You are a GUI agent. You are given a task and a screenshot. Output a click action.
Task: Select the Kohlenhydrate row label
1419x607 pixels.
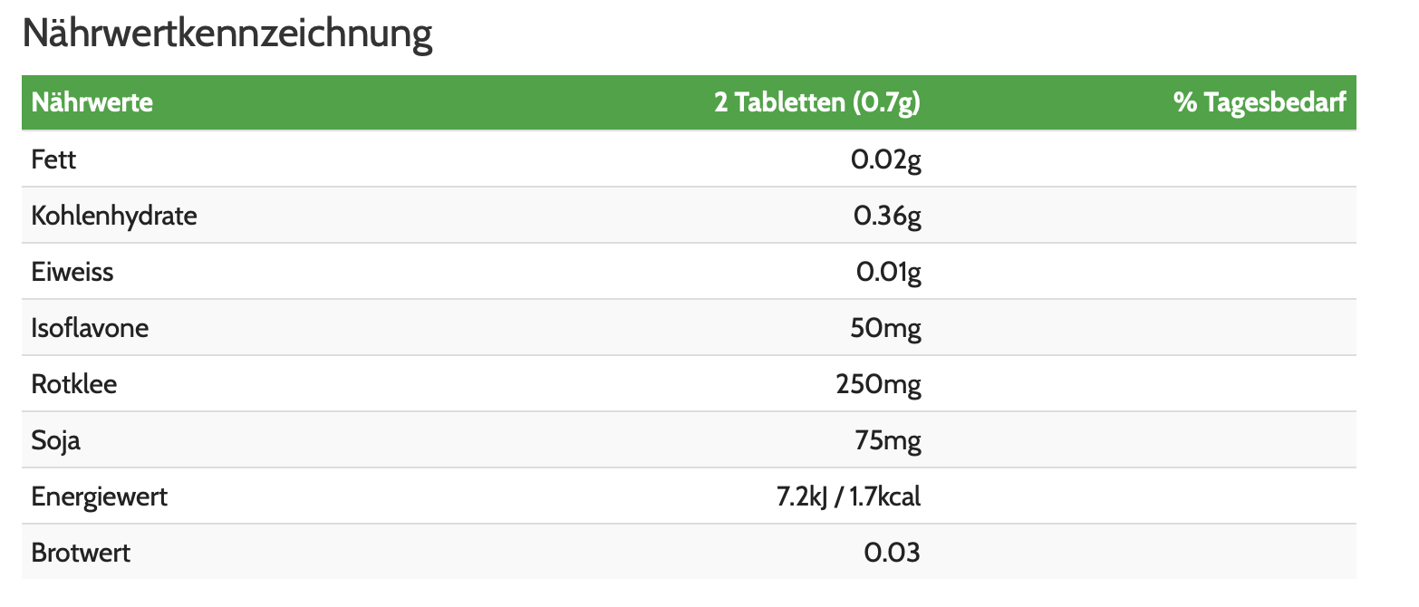[113, 217]
